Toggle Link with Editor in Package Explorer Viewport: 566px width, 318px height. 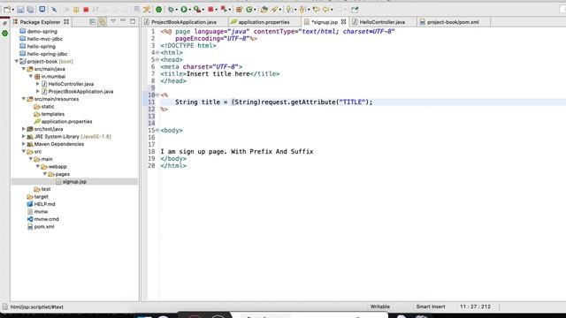(x=103, y=22)
